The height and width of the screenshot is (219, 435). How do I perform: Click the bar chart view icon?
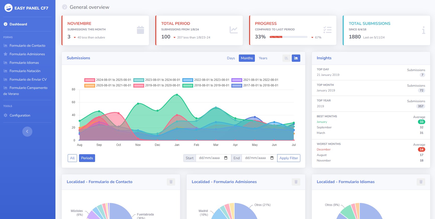(286, 58)
